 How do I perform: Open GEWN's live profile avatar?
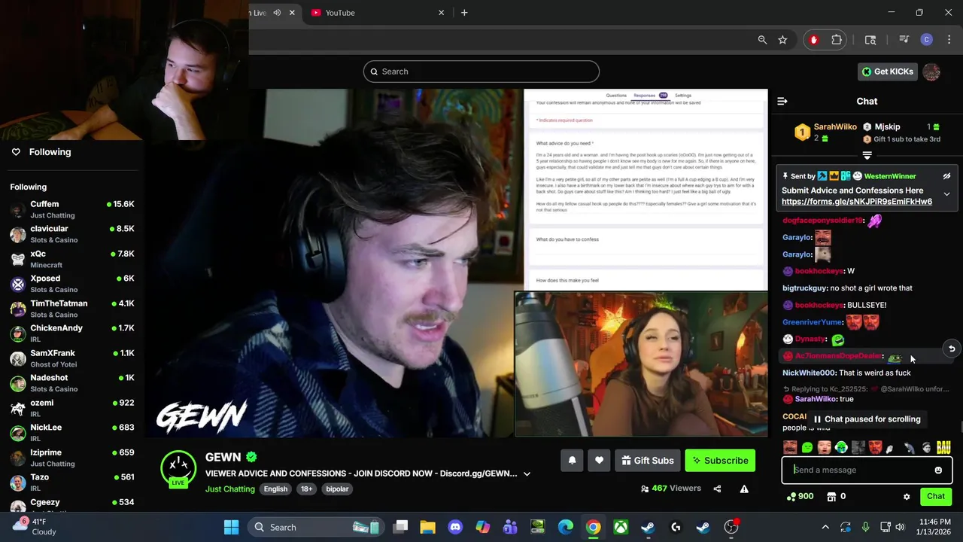pos(178,470)
